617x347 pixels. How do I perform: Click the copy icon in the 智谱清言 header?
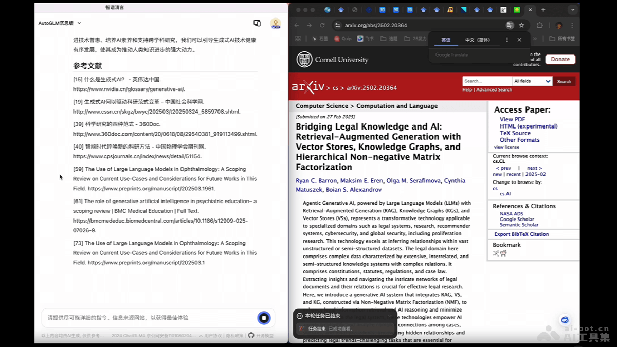pos(256,23)
